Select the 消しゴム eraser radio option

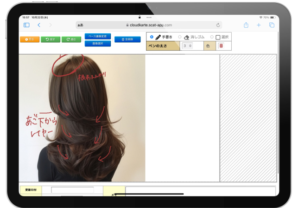[x=180, y=37]
